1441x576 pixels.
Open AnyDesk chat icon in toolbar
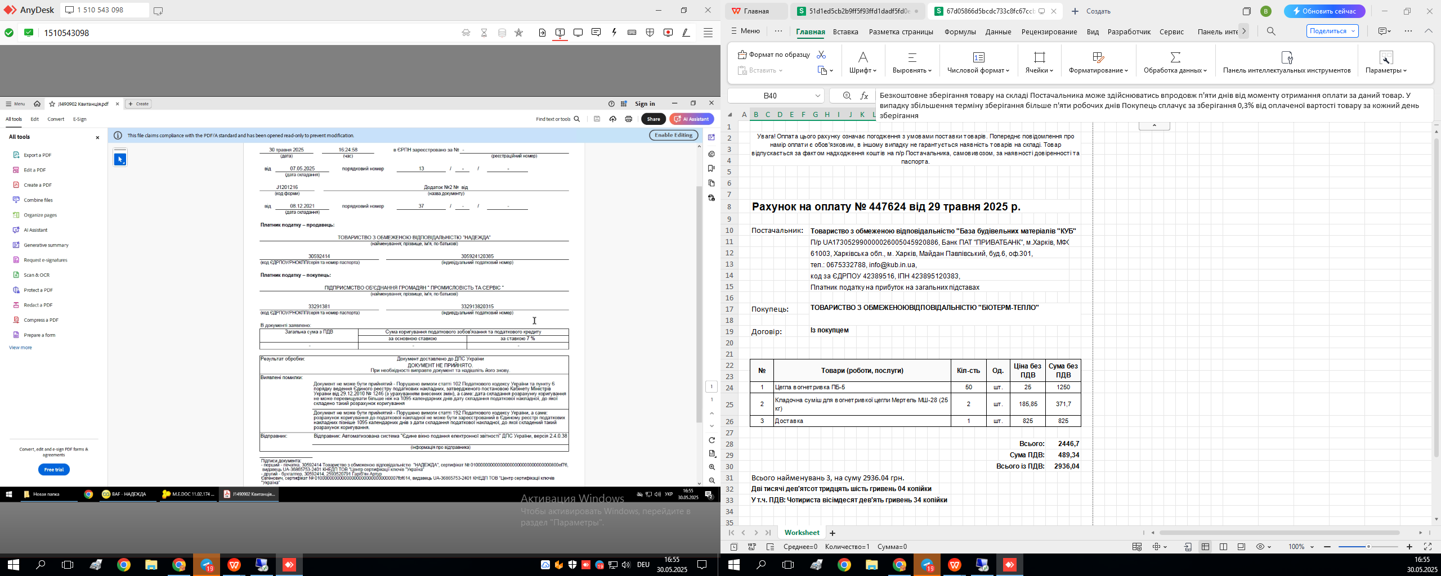[x=596, y=33]
